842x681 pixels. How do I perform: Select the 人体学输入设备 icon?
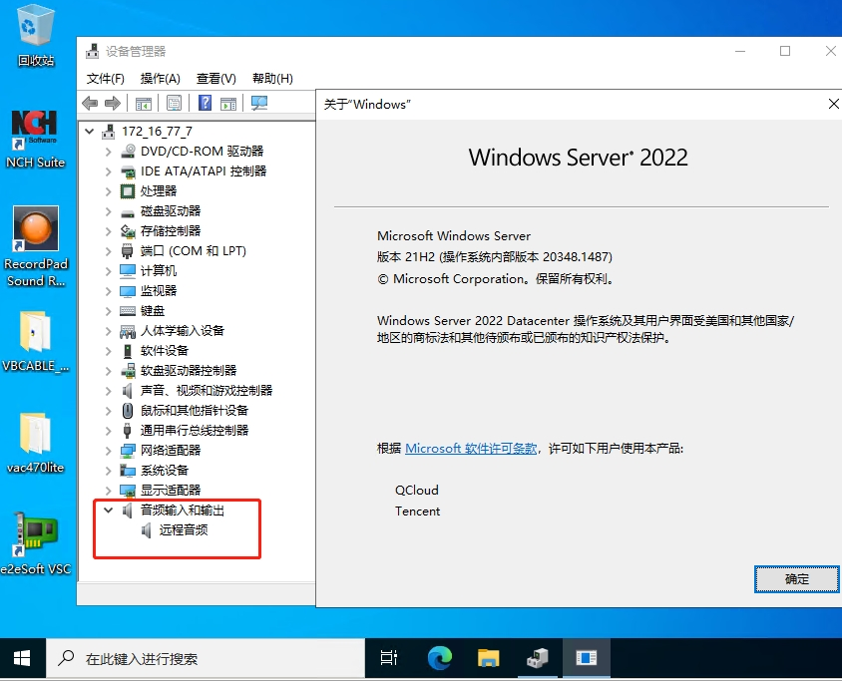pyautogui.click(x=128, y=331)
